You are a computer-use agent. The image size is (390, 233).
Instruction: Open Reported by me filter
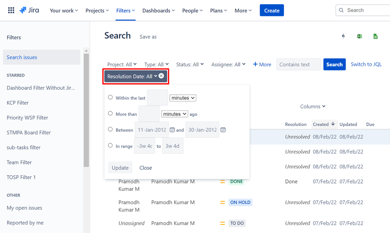pyautogui.click(x=25, y=223)
